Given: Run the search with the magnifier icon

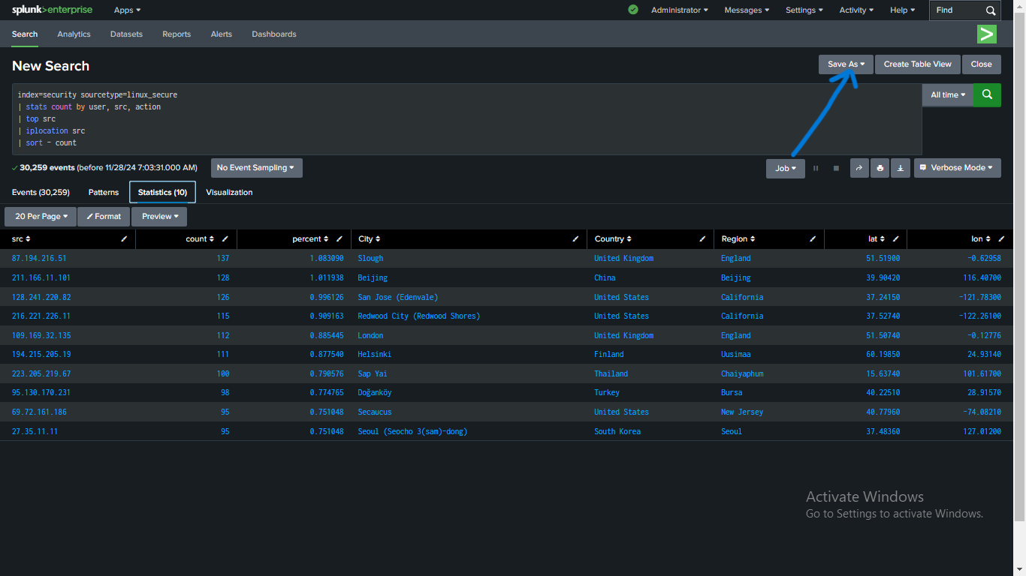Looking at the screenshot, I should (986, 94).
